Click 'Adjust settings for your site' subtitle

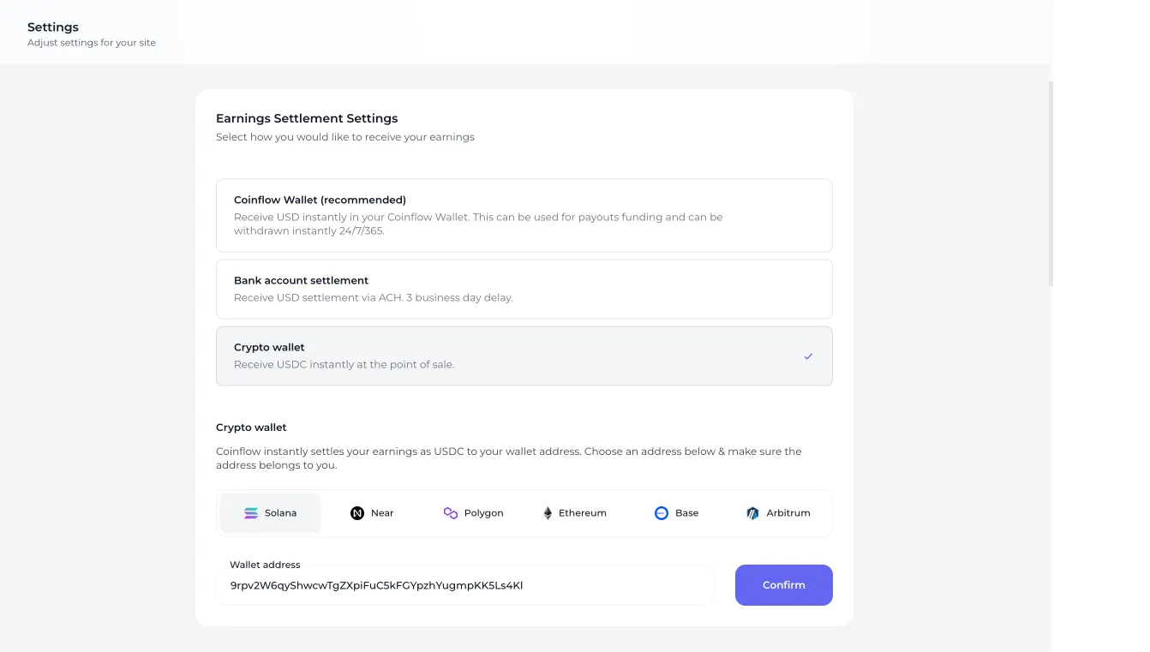(x=92, y=43)
